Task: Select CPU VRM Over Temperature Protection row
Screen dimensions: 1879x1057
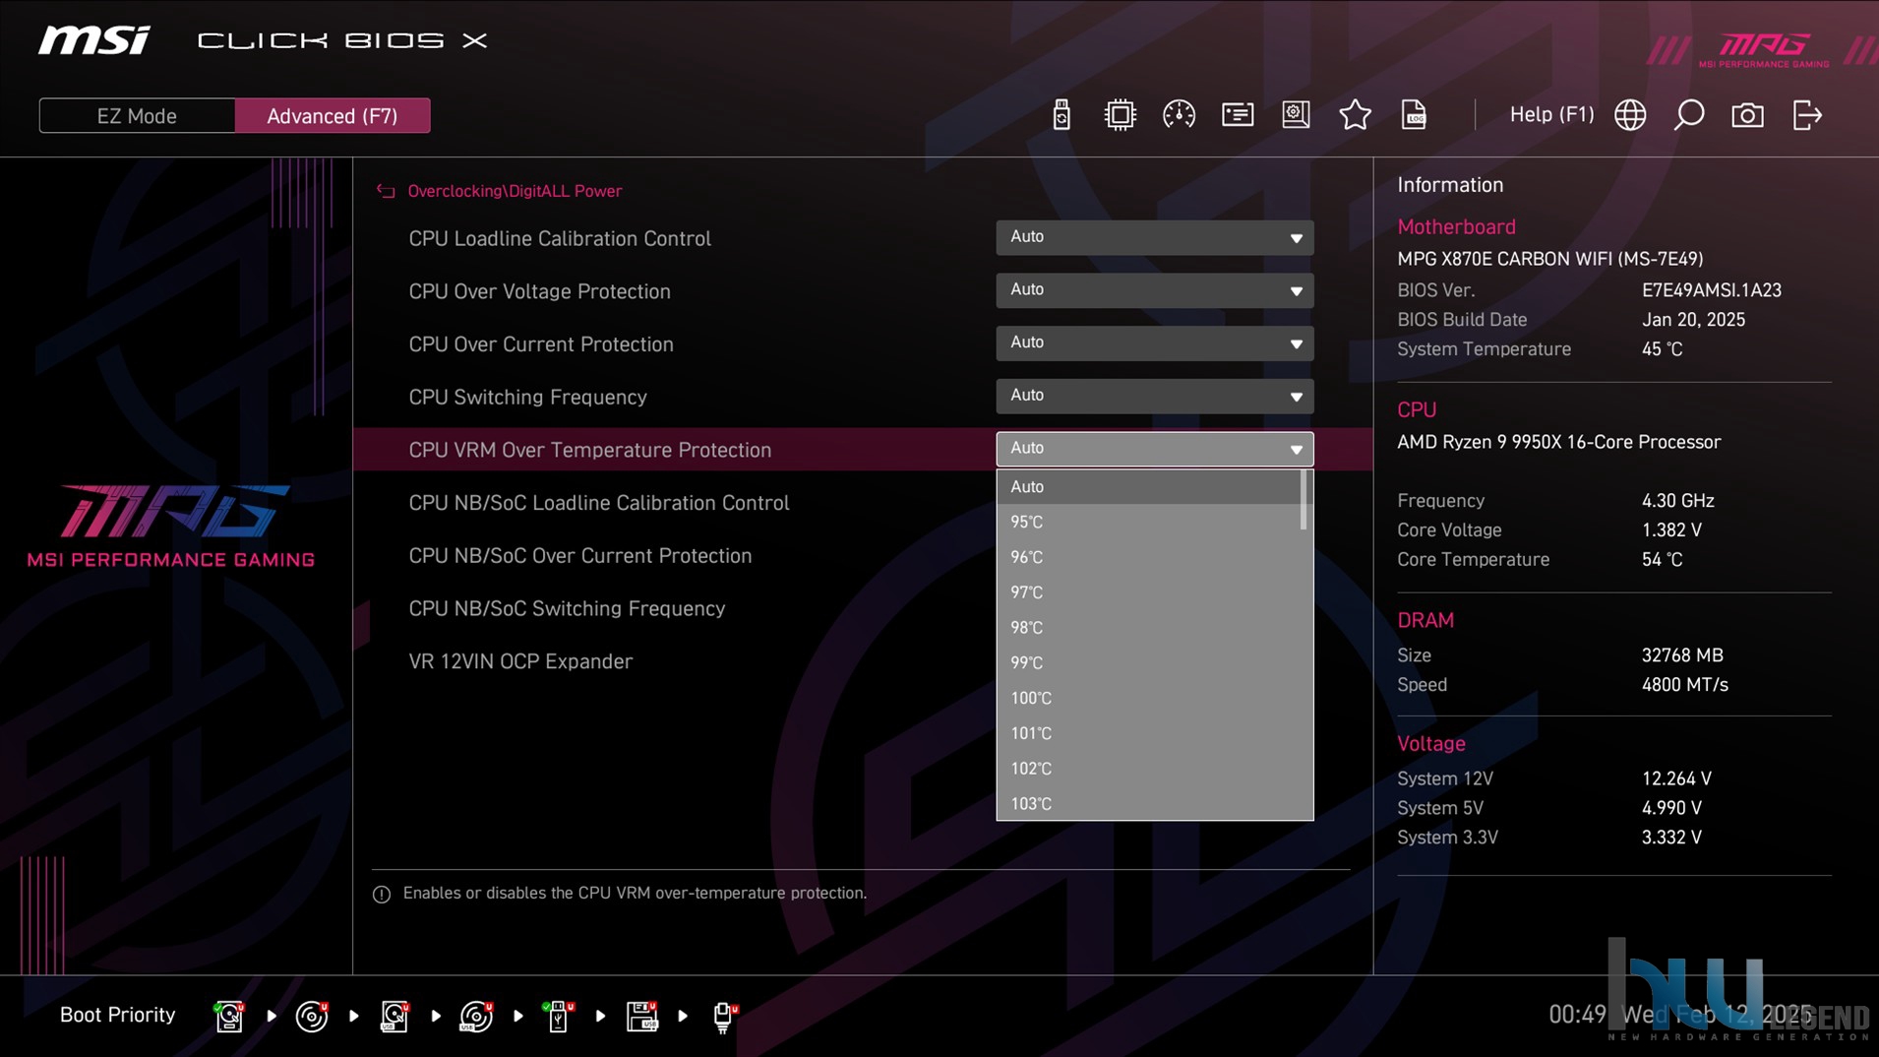Action: point(862,450)
